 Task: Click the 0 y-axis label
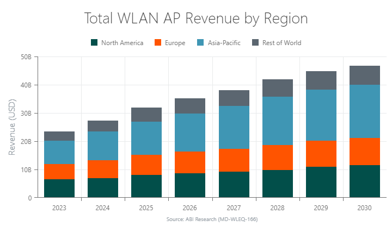point(30,198)
